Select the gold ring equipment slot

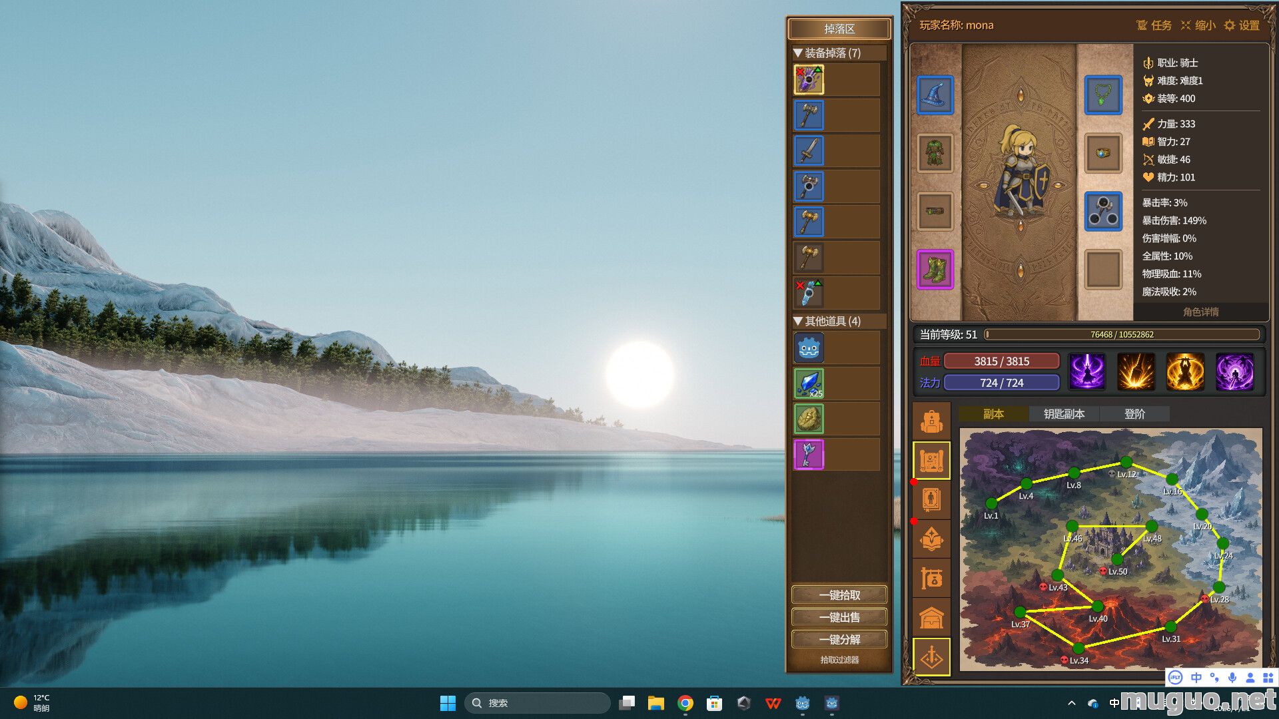1103,153
